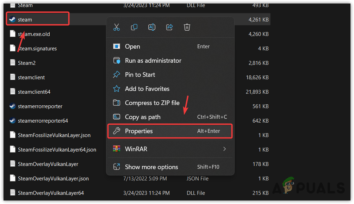The width and height of the screenshot is (354, 204).
Task: Select Copy as path
Action: tap(170, 117)
